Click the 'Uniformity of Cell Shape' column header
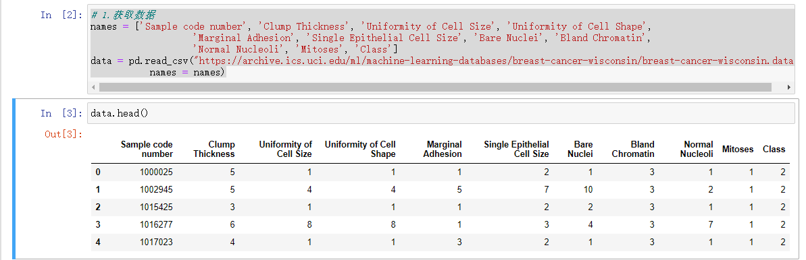 (360, 150)
